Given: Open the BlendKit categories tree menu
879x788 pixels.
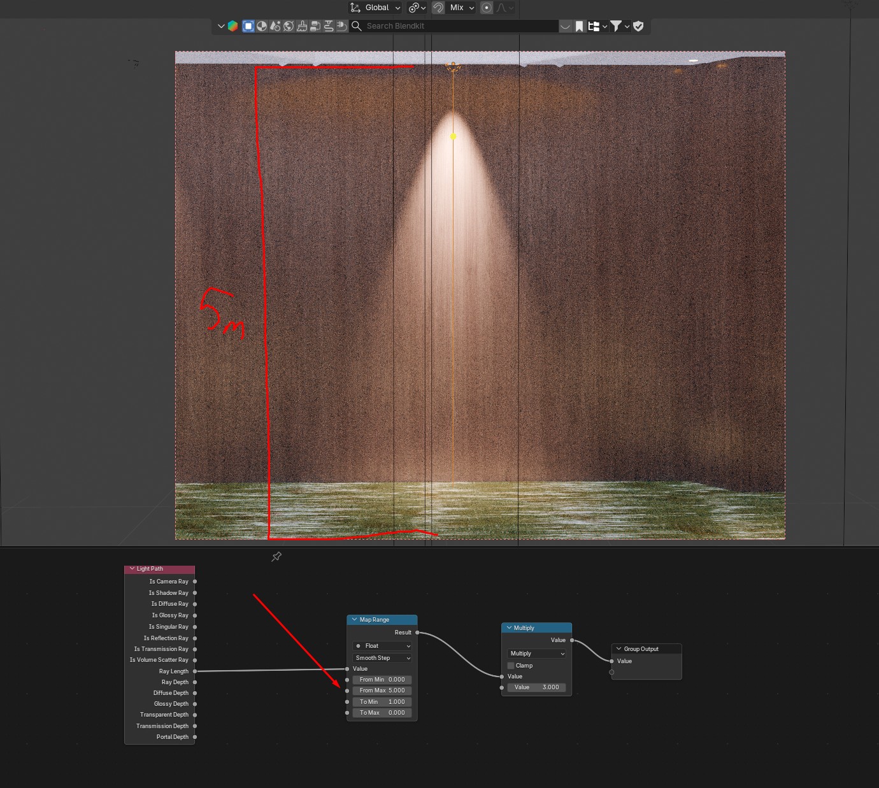Looking at the screenshot, I should click(x=597, y=26).
